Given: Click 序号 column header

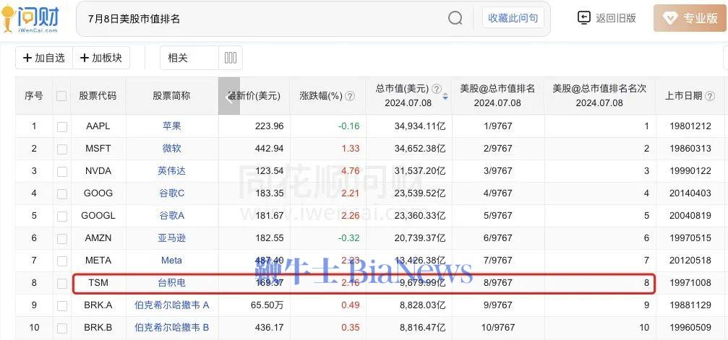Looking at the screenshot, I should point(34,96).
